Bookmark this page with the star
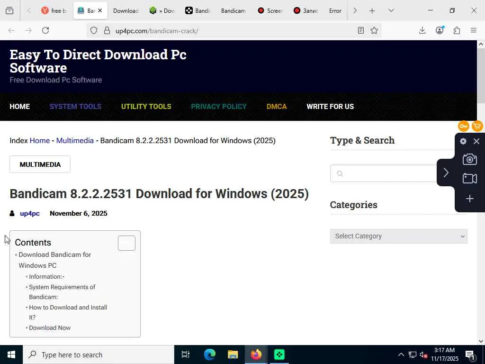Screen dimensions: 485x364 coord(374,30)
